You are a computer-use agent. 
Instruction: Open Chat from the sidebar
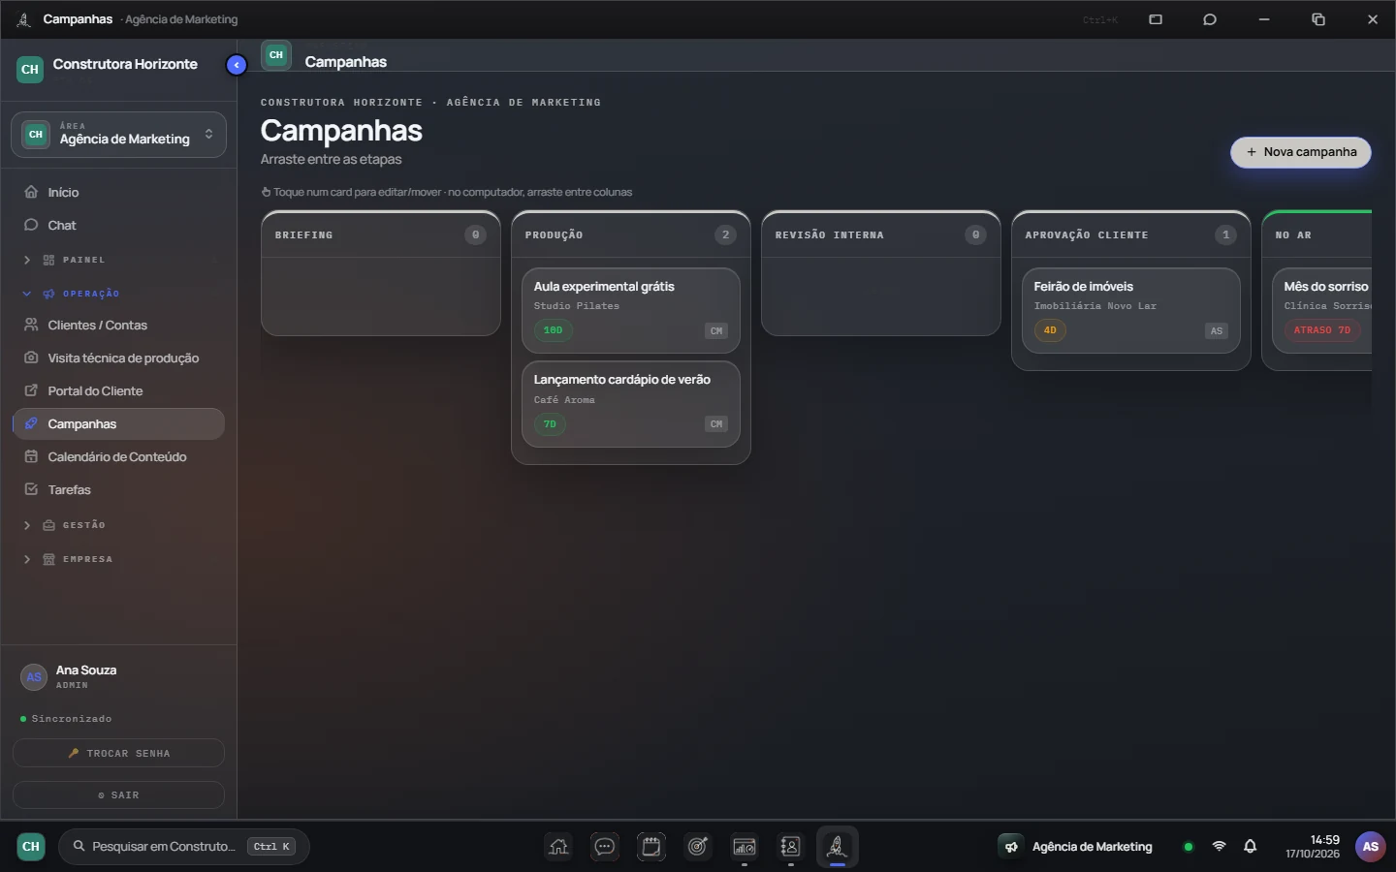coord(118,226)
